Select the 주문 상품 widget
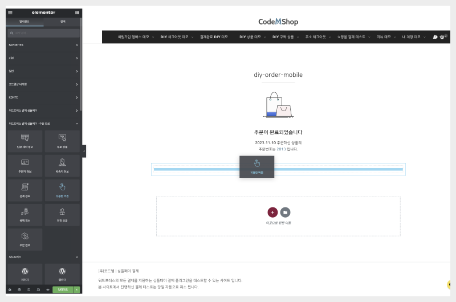This screenshot has height=302, width=456. click(62, 141)
